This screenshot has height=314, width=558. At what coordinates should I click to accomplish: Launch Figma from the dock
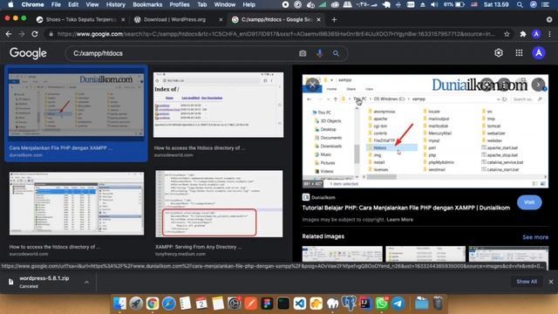tap(267, 304)
